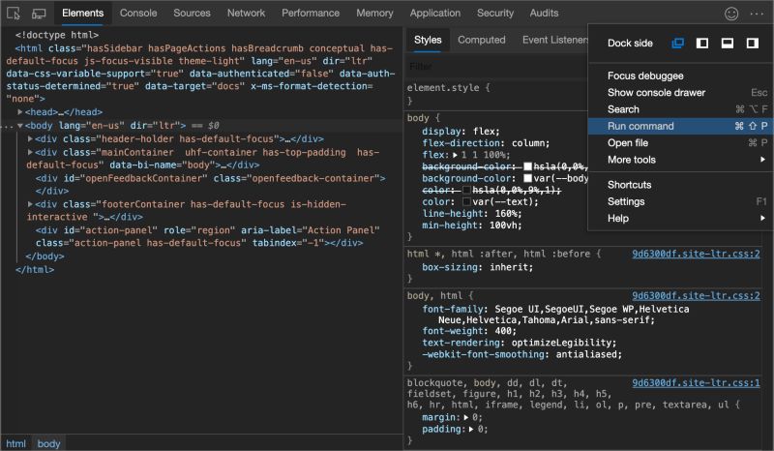Open the three-dot DevTools menu
The image size is (774, 451).
[x=757, y=14]
